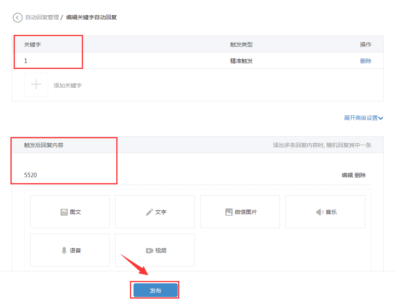Click the blue 发布 publish button
The width and height of the screenshot is (395, 305).
(156, 290)
